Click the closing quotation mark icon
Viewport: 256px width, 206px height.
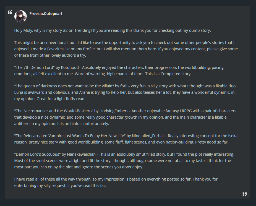pos(244,194)
